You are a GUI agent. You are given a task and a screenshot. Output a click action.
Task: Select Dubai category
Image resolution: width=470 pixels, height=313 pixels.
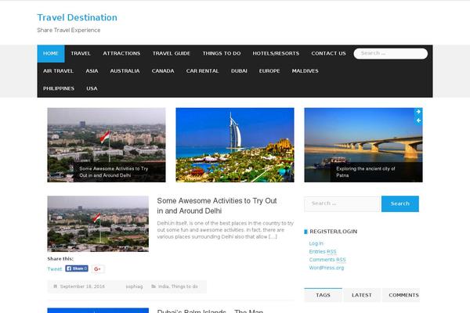(x=239, y=71)
